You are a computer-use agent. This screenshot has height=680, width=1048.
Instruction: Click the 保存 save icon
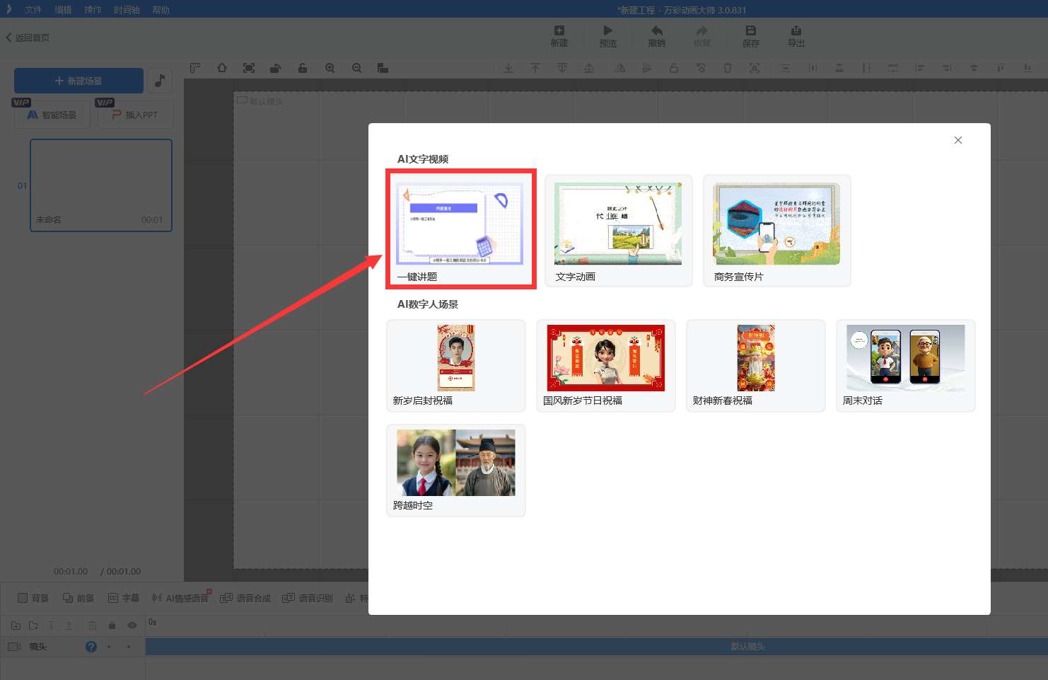tap(750, 30)
